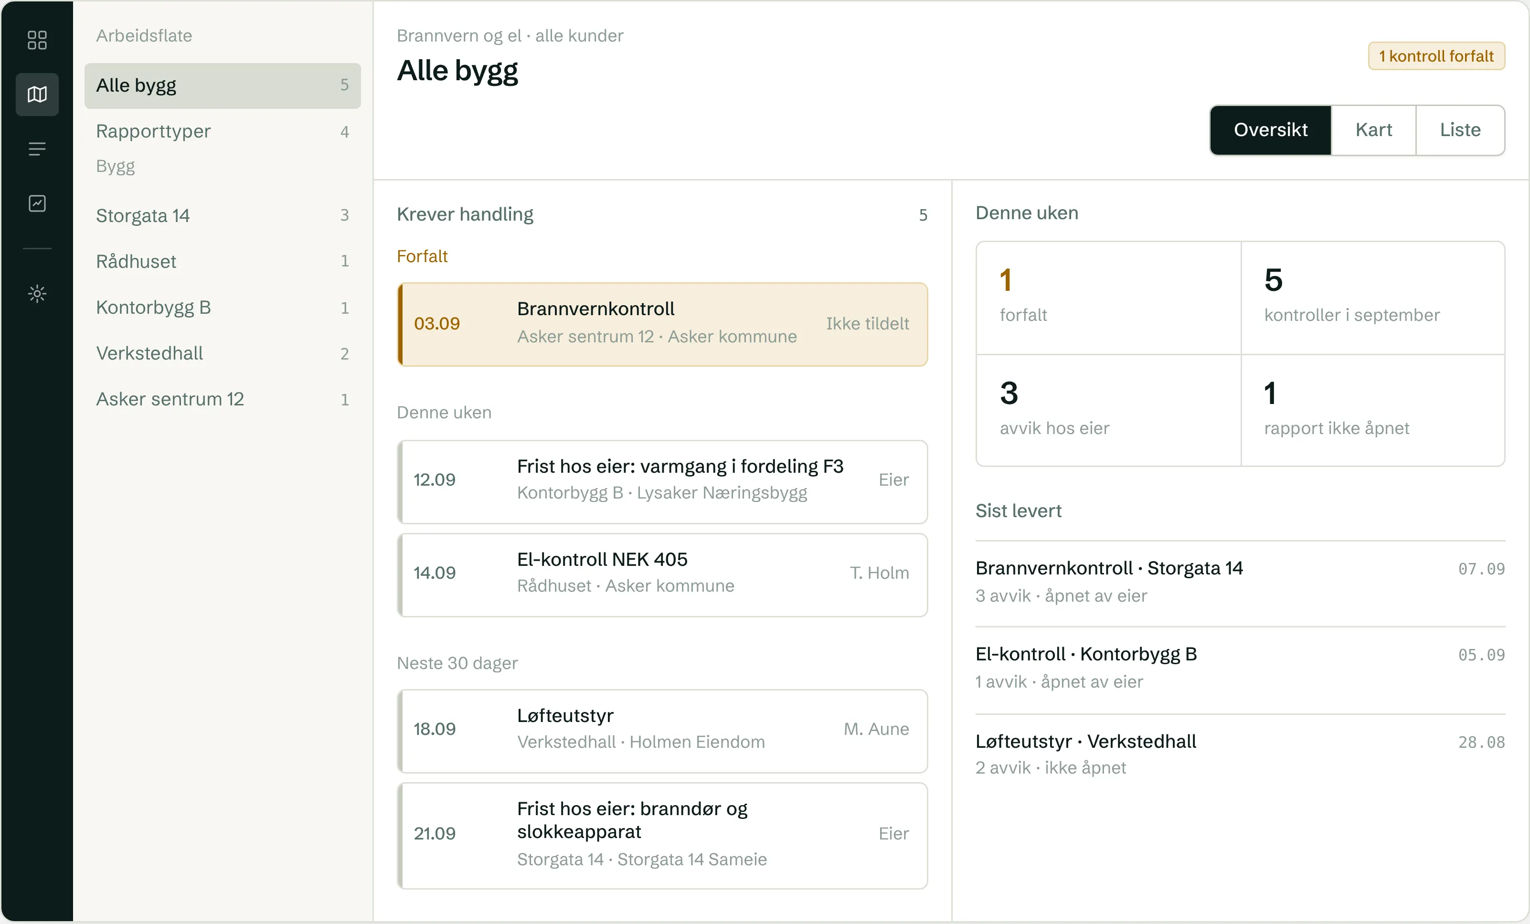Select the map icon in the dark sidebar
Screen dimensions: 1530x924
(37, 95)
